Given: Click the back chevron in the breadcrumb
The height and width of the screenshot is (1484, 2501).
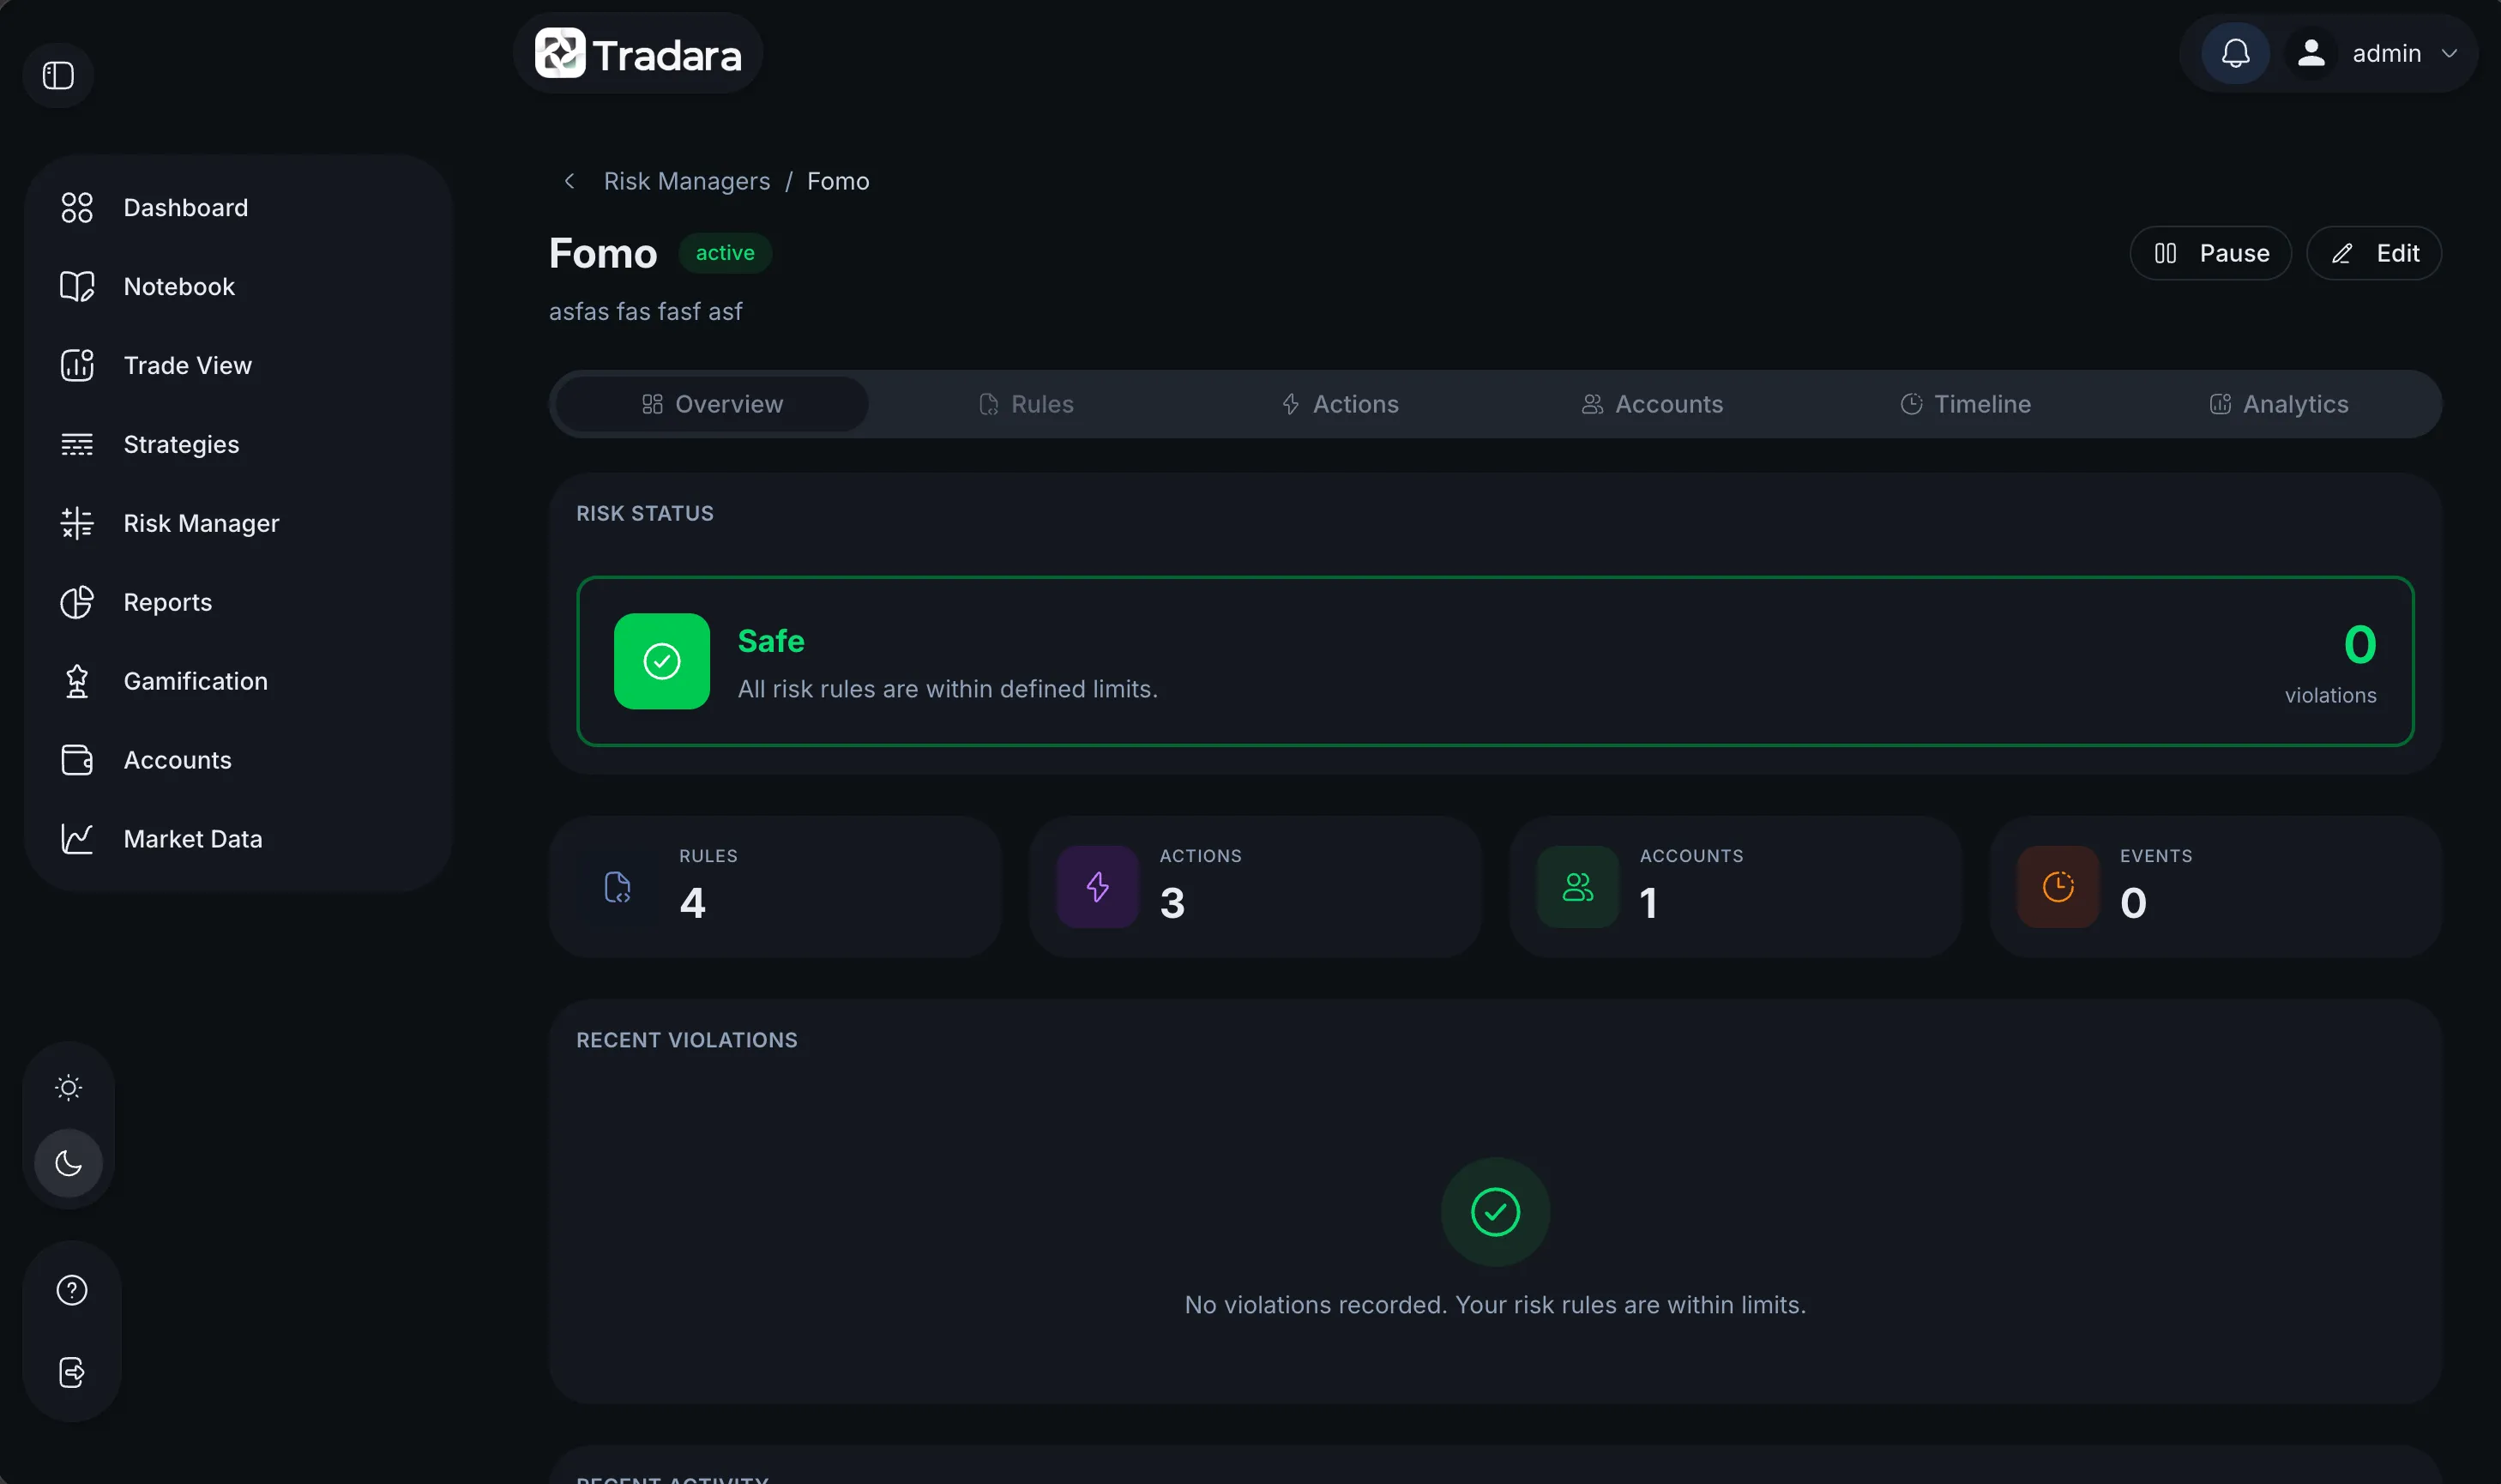Looking at the screenshot, I should pyautogui.click(x=569, y=181).
